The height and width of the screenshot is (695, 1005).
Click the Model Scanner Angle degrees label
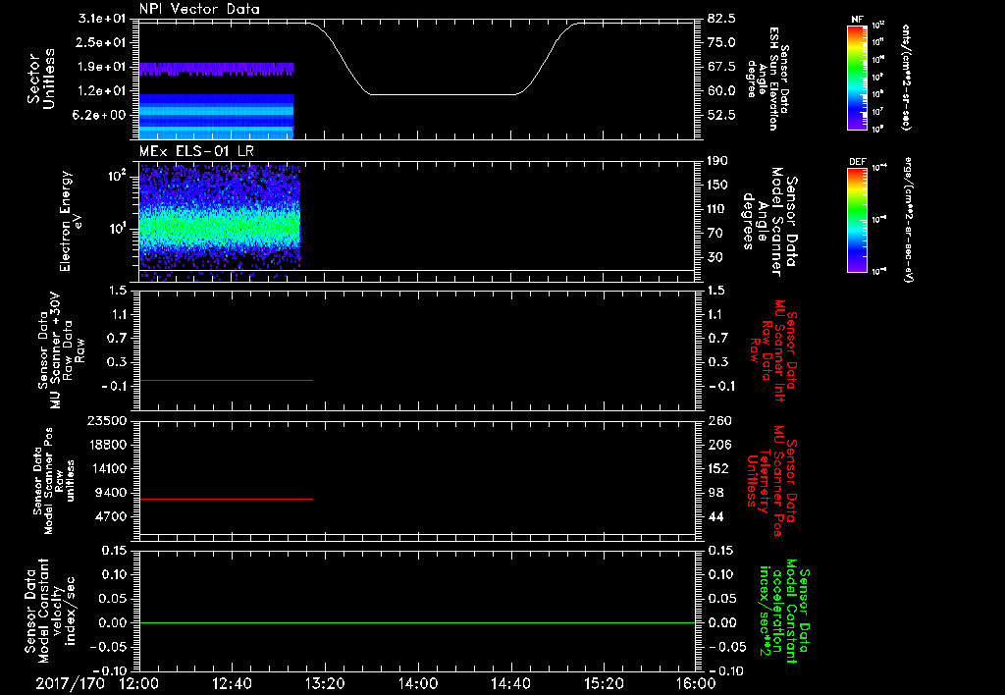point(769,222)
